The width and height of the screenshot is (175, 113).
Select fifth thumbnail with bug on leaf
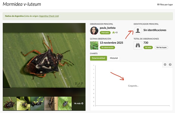65,104
